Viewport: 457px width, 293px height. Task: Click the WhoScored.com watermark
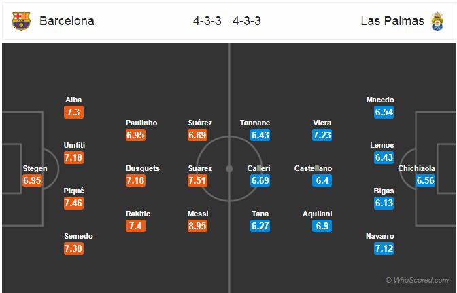(417, 280)
